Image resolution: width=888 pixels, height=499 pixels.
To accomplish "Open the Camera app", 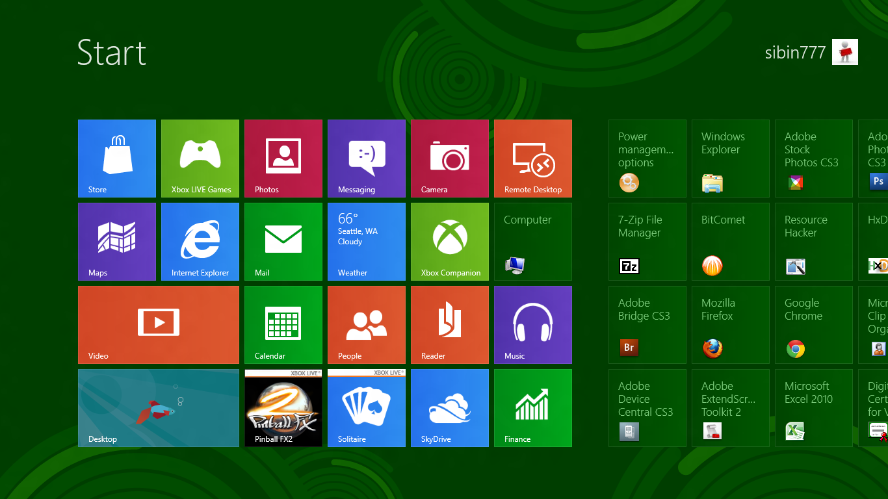I will (x=449, y=158).
